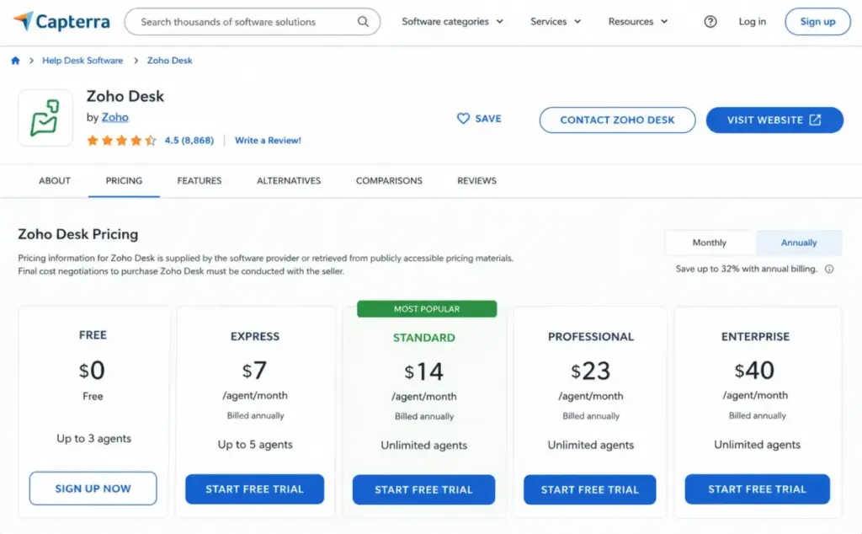
Task: Click Sign Up Now on Free plan
Action: coord(93,489)
